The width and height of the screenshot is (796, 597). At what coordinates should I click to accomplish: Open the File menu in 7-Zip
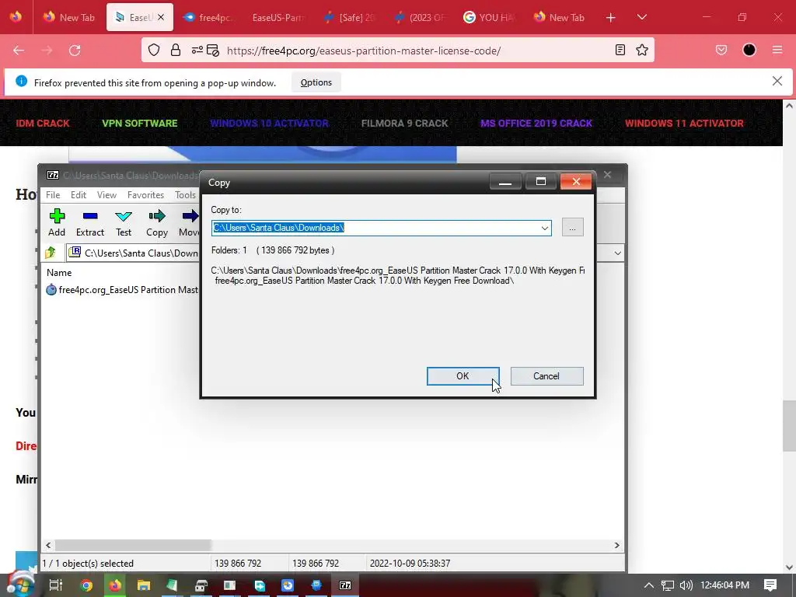[x=53, y=195]
